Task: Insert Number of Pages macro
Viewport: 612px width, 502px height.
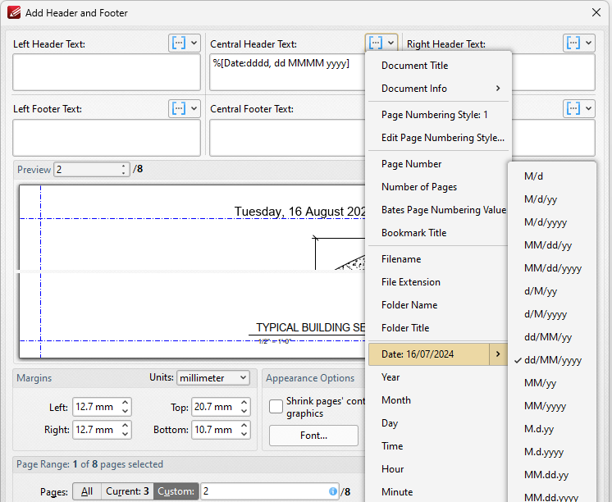Action: click(x=438, y=187)
